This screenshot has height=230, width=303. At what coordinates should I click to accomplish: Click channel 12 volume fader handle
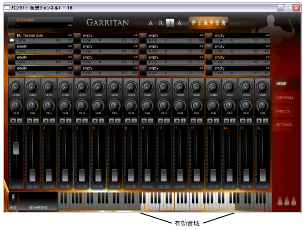click(x=197, y=175)
